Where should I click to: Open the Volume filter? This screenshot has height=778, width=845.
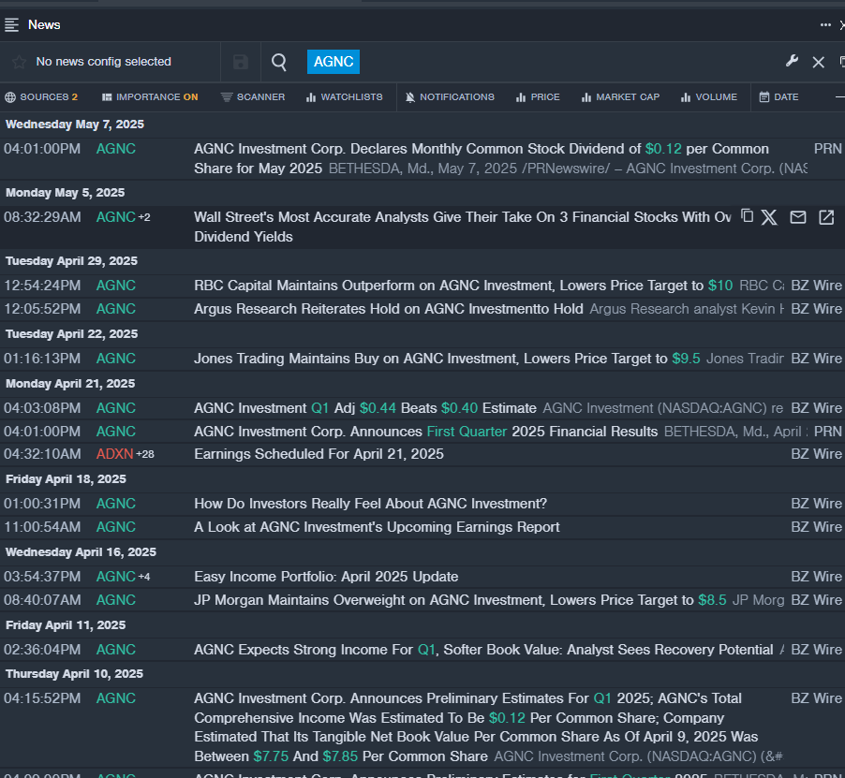[x=708, y=97]
